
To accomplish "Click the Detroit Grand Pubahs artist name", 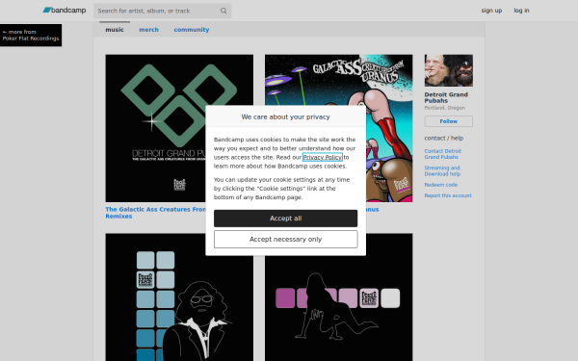I will point(446,97).
